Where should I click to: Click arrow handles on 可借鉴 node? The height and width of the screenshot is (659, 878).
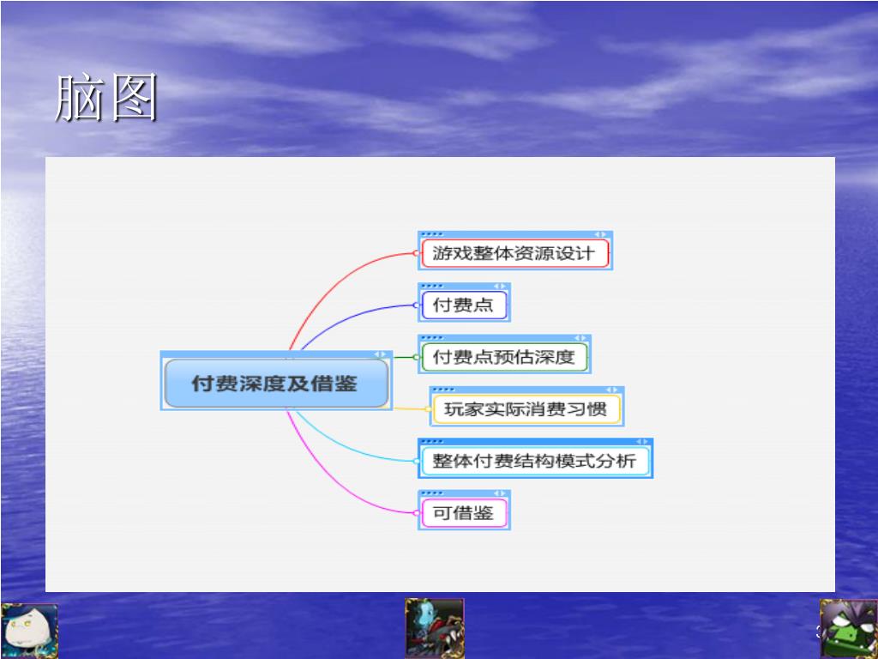click(x=499, y=493)
